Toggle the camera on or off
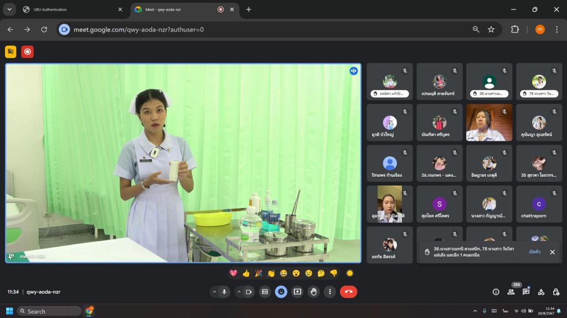567x318 pixels. tap(249, 291)
